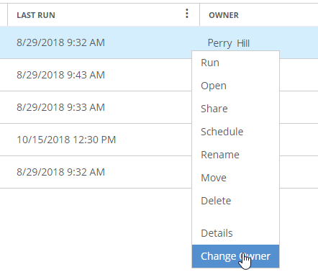Click the empty area below the table rows

click(96, 230)
